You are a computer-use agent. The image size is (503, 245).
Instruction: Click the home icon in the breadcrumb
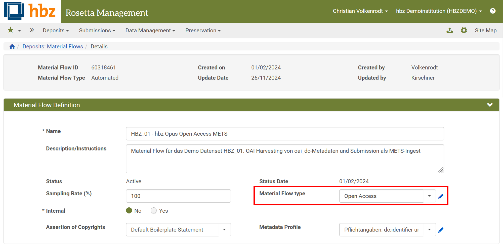pos(12,46)
